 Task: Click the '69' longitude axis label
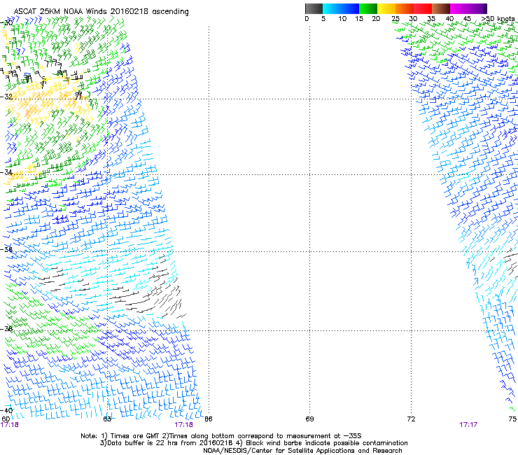coord(309,419)
